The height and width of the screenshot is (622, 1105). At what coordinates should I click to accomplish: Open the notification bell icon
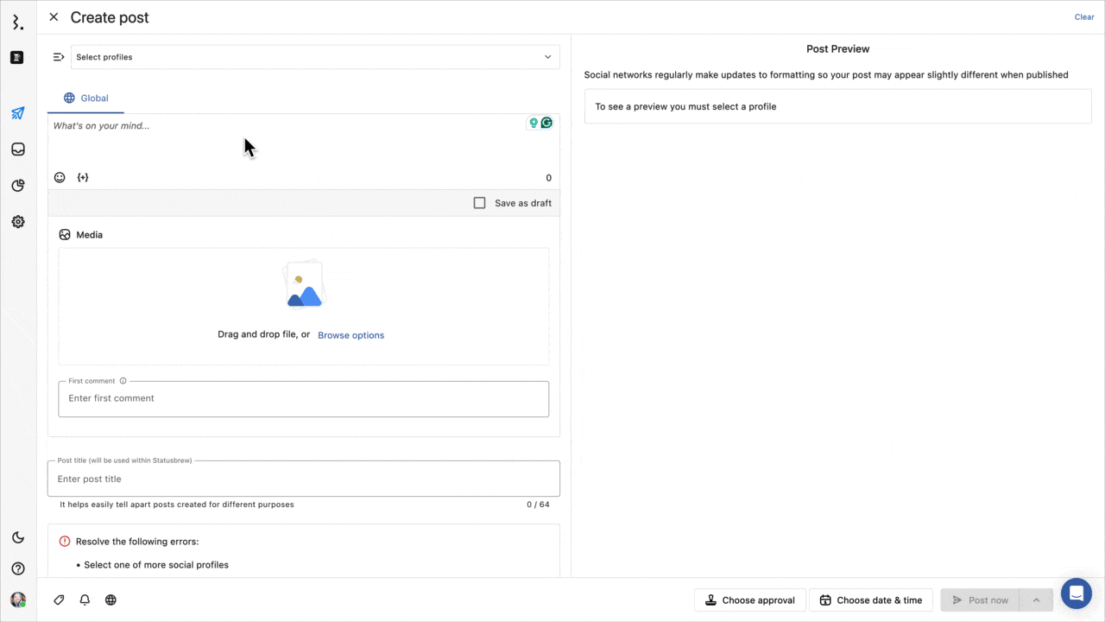coord(85,600)
